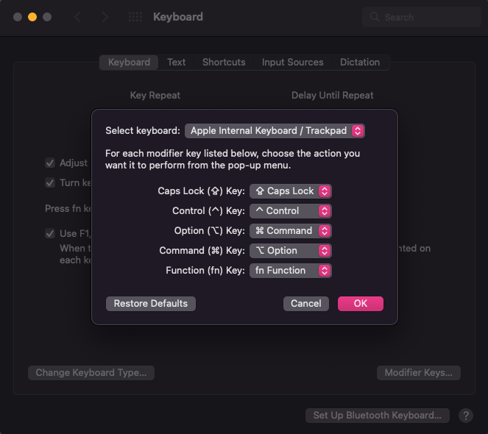Screen dimensions: 488x434
Task: Click the help question mark button
Action: pyautogui.click(x=465, y=416)
